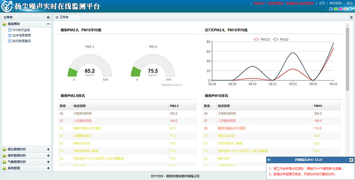
Task: Collapse the main menu sidebar with double-arrow icon
Action: [48, 17]
